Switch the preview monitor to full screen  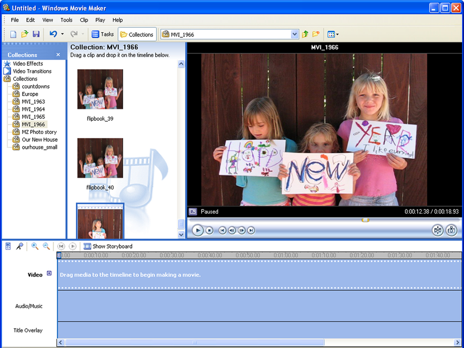tap(193, 211)
